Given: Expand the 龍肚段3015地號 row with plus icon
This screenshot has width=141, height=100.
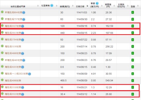Looking at the screenshot, I should (x=2, y=32).
